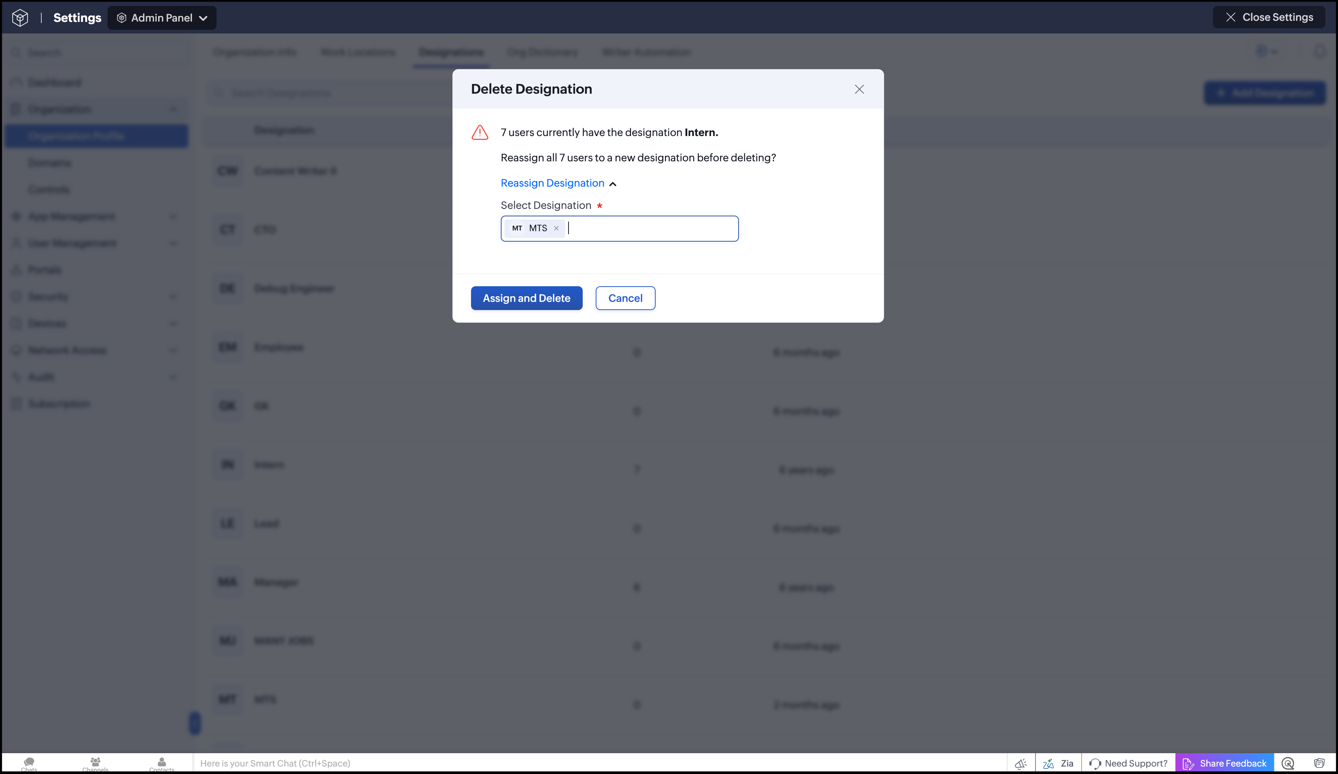Click the sidebar Search field

(96, 52)
